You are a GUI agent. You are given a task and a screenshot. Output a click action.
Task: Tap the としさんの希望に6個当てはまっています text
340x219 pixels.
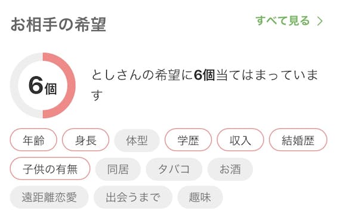click(205, 85)
